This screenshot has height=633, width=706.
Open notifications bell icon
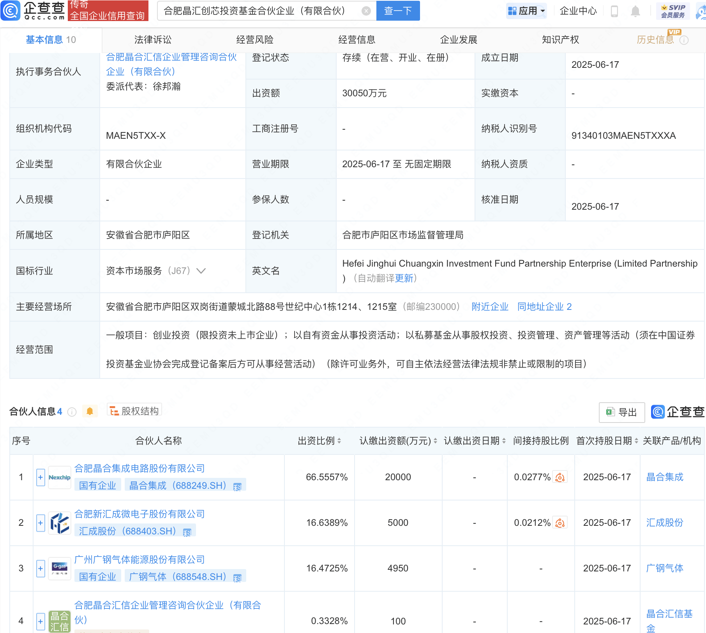pyautogui.click(x=635, y=11)
